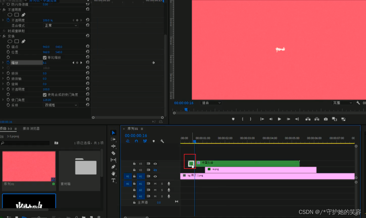
Task: Open 采样 sampling dropdown
Action: (61, 105)
